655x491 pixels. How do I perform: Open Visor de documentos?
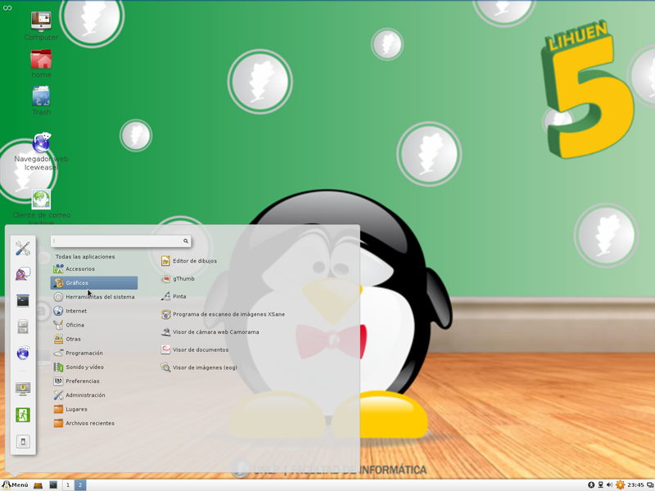[x=200, y=349]
